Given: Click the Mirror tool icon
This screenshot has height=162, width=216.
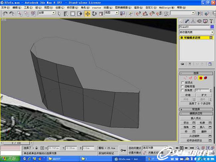Looking at the screenshot, I should click(200, 14).
